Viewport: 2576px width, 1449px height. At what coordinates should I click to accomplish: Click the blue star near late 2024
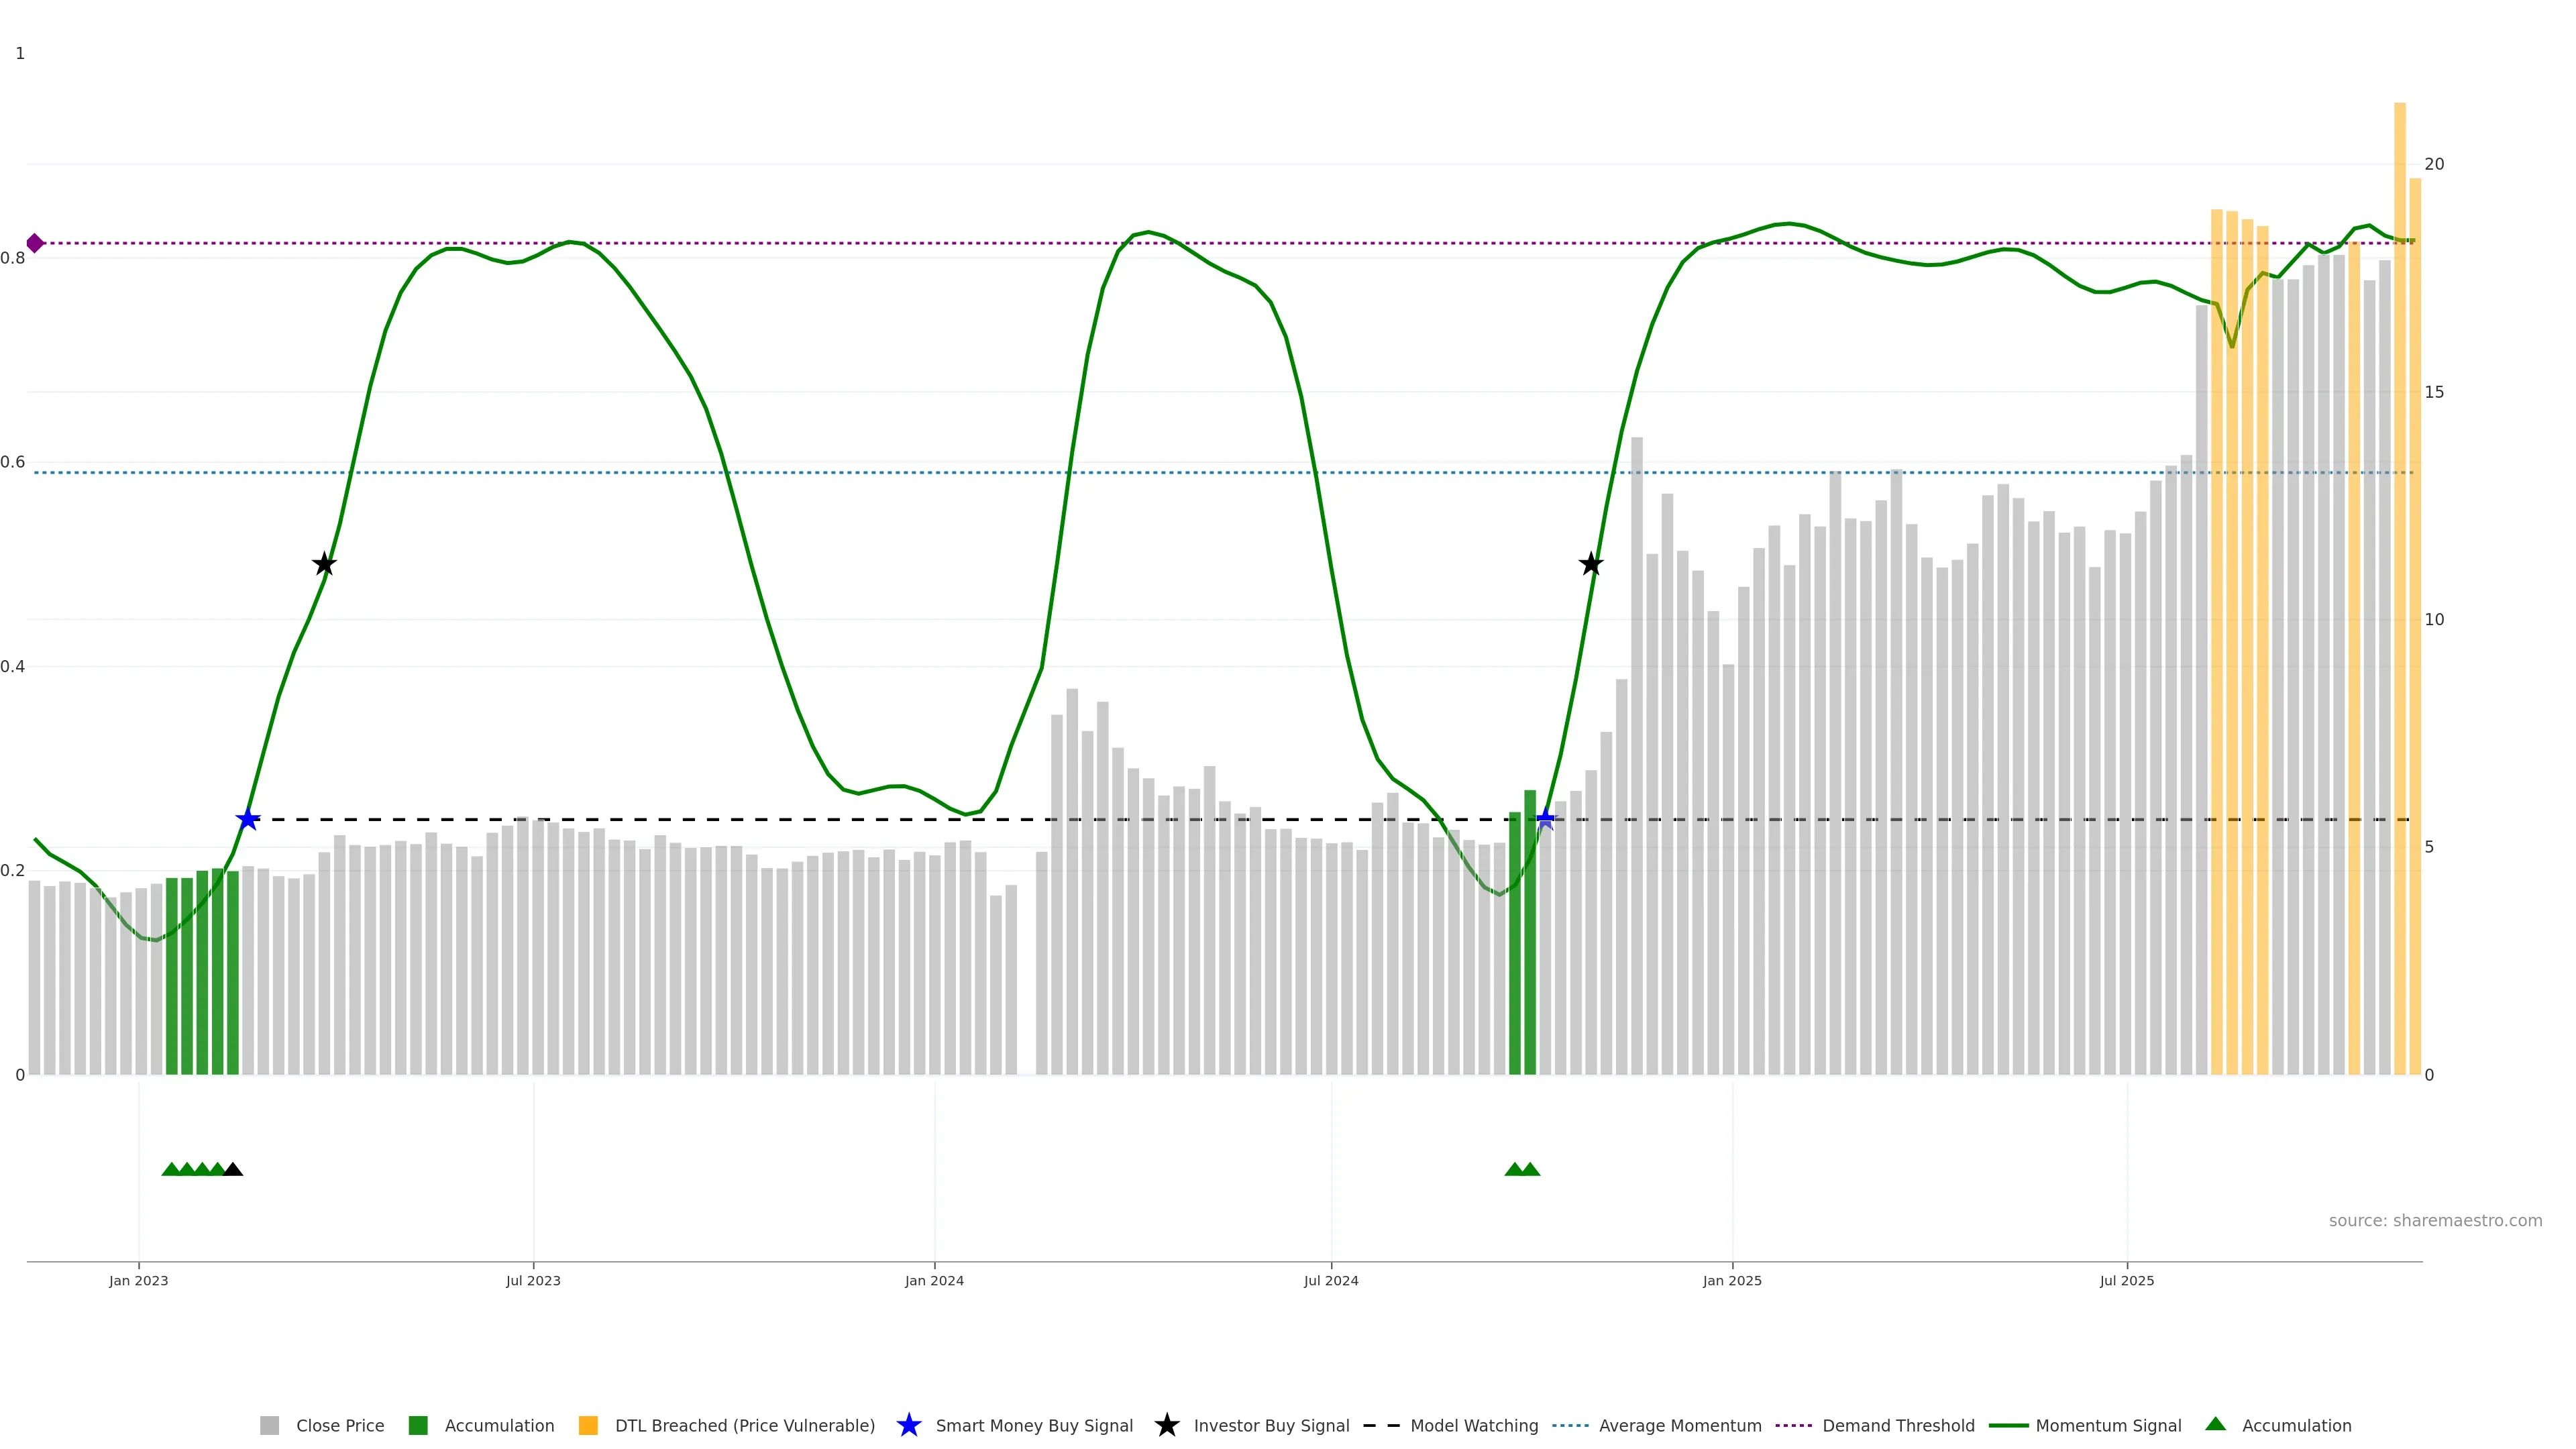click(1546, 819)
